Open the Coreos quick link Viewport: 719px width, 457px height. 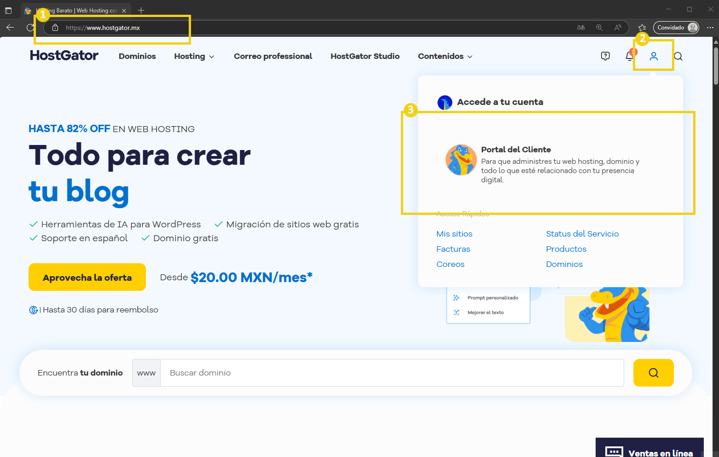pos(450,264)
